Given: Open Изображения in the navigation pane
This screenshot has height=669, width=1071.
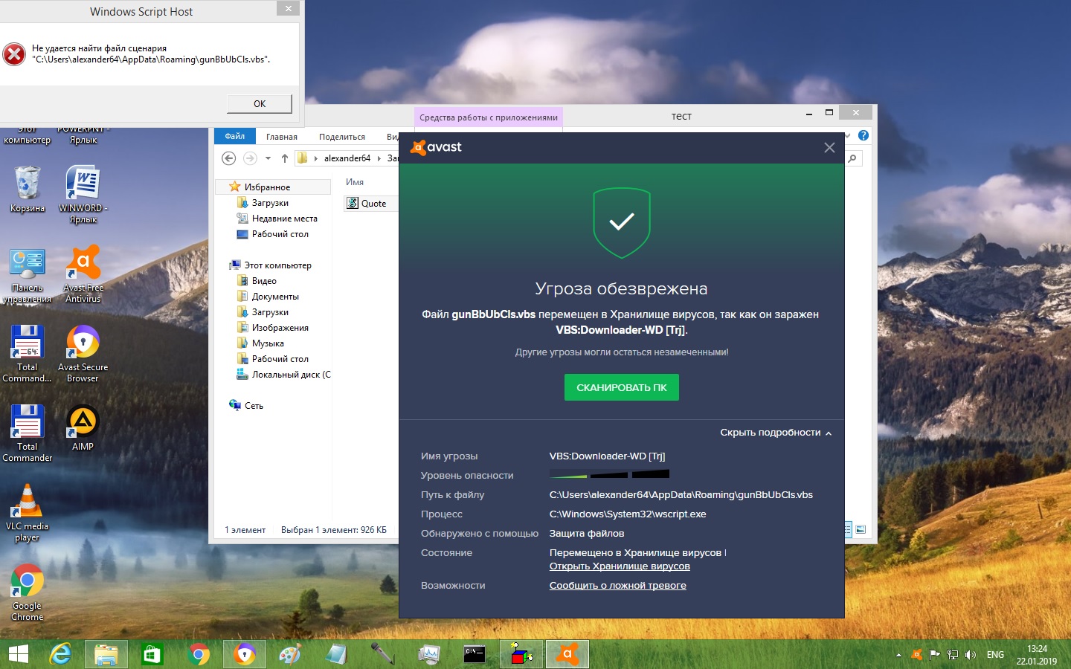Looking at the screenshot, I should click(x=280, y=328).
